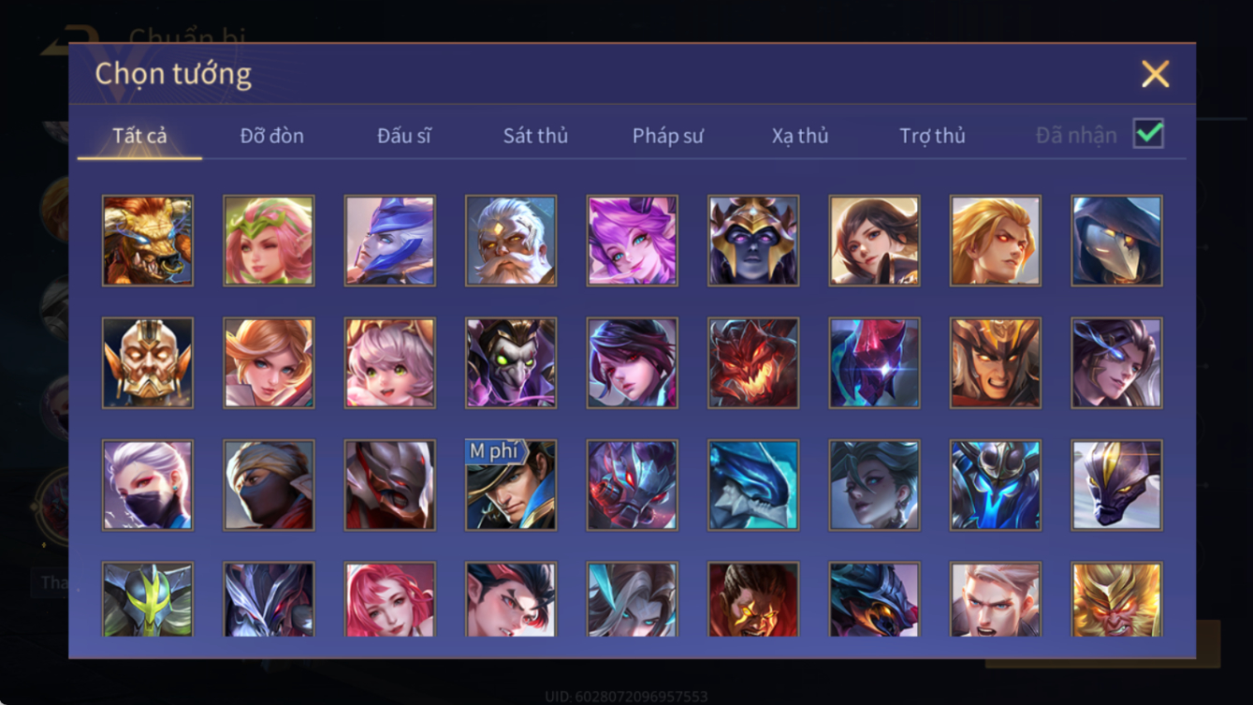Image resolution: width=1253 pixels, height=705 pixels.
Task: Open the Đấu sĩ tab
Action: (x=404, y=136)
